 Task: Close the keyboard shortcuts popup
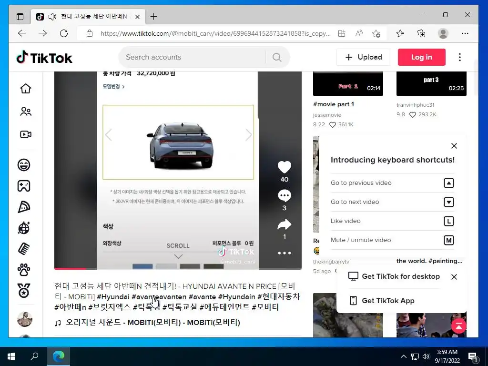click(x=454, y=146)
